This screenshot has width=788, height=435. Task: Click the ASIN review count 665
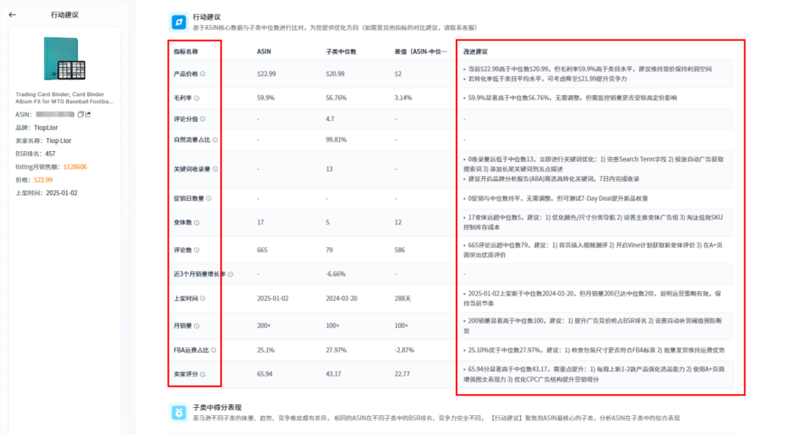pos(263,250)
